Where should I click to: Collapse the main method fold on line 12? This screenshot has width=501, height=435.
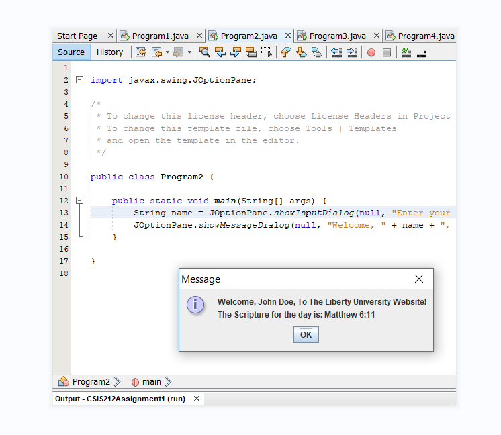coord(79,201)
